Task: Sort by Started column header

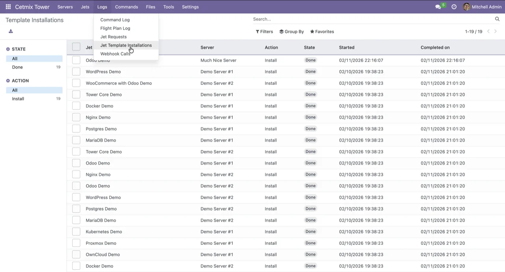Action: [x=346, y=47]
